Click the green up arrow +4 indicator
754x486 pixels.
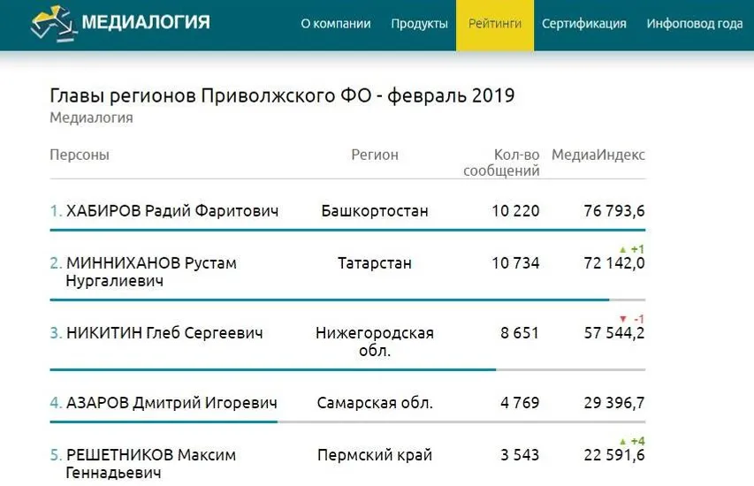[631, 441]
